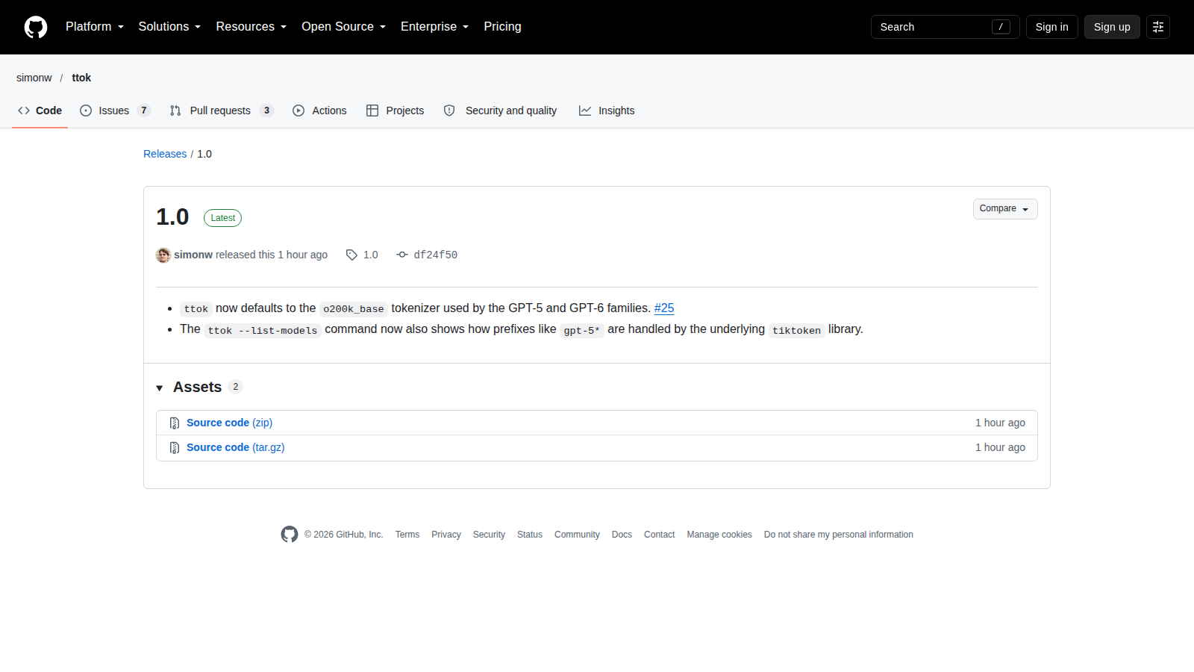Click the zip file icon for Source code (zip)
Image resolution: width=1194 pixels, height=672 pixels.
(x=175, y=423)
